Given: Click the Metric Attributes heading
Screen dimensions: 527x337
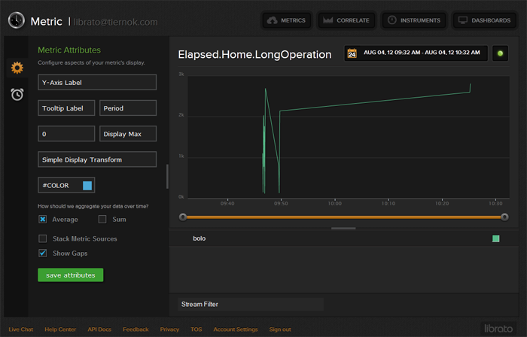Looking at the screenshot, I should coord(69,50).
